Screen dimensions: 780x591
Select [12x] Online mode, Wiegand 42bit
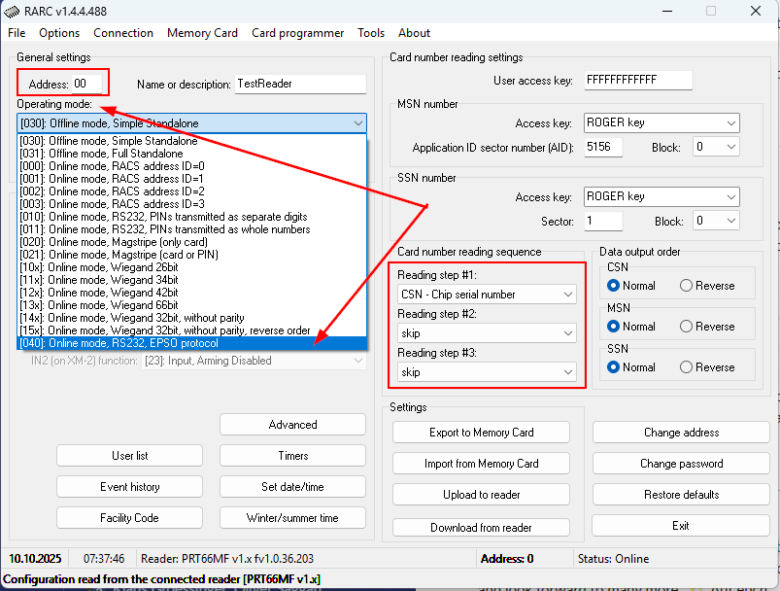tap(192, 293)
